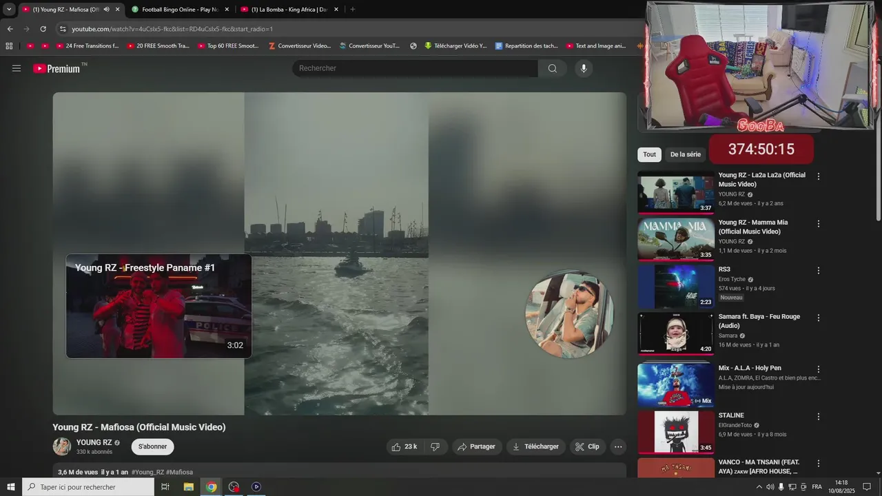
Task: Show hidden system tray icons
Action: click(x=759, y=487)
